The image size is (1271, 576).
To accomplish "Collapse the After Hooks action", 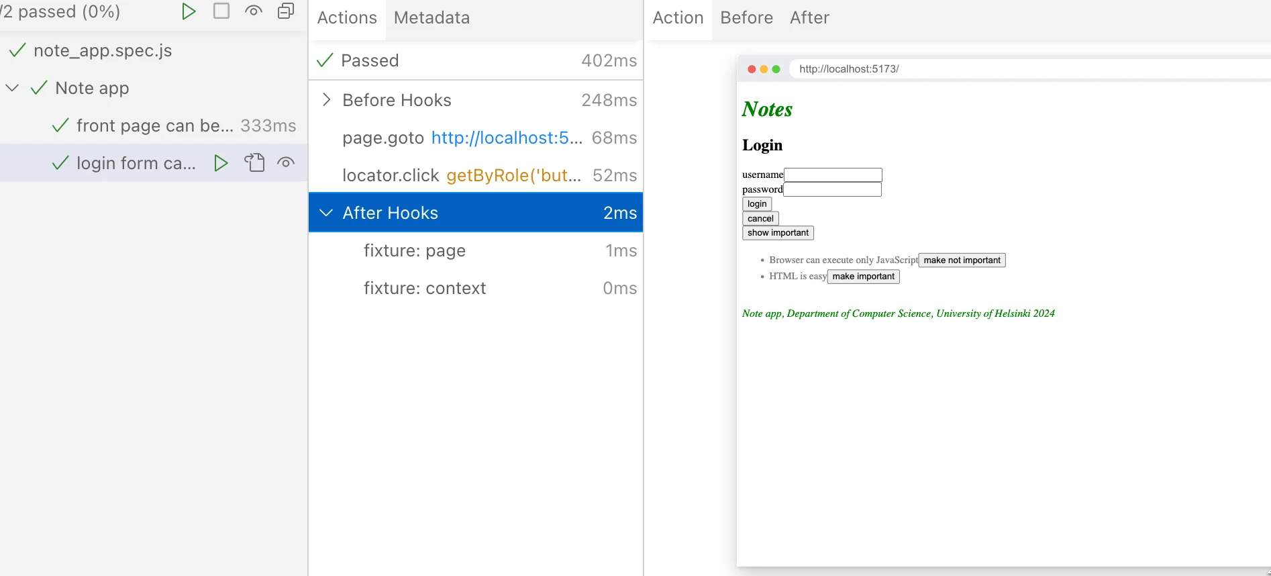I will pos(326,213).
